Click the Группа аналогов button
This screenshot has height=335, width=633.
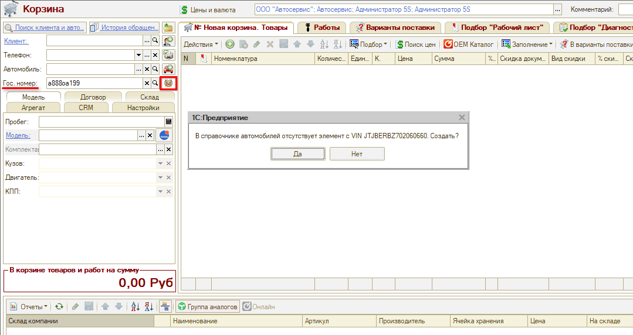(x=208, y=307)
